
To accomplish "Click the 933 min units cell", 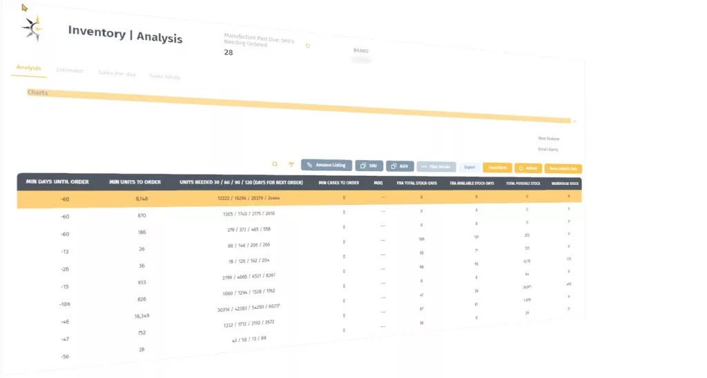I will tap(142, 283).
